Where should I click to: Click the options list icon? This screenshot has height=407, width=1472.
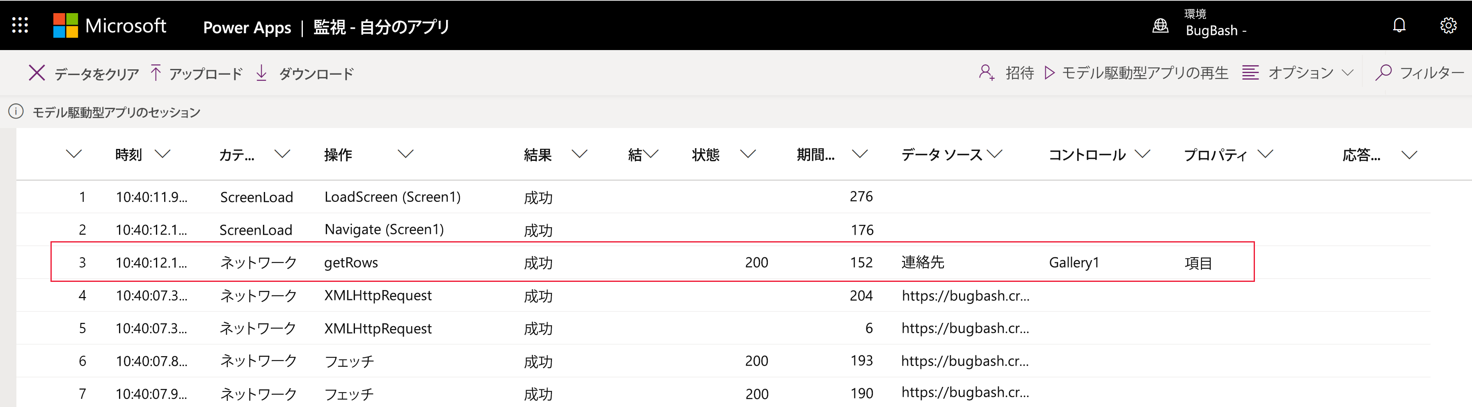click(x=1250, y=73)
